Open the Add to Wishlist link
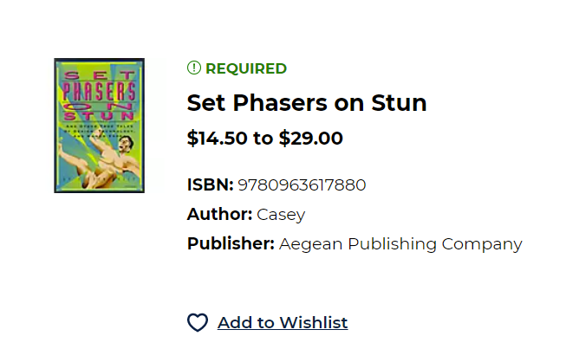The width and height of the screenshot is (579, 362). tap(283, 323)
